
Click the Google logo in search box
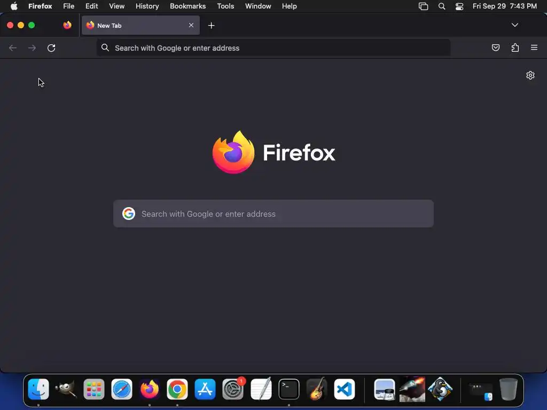[129, 214]
